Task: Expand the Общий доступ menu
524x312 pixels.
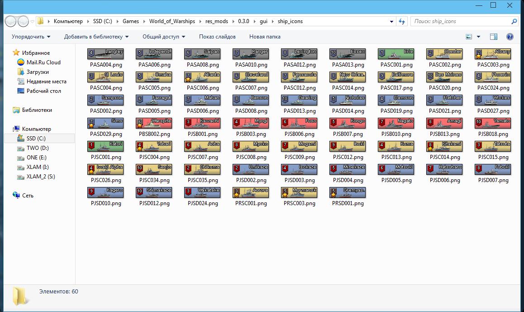Action: [164, 37]
